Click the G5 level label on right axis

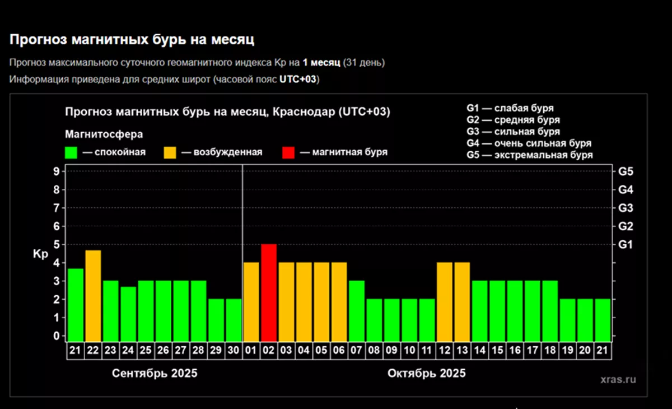pyautogui.click(x=626, y=171)
